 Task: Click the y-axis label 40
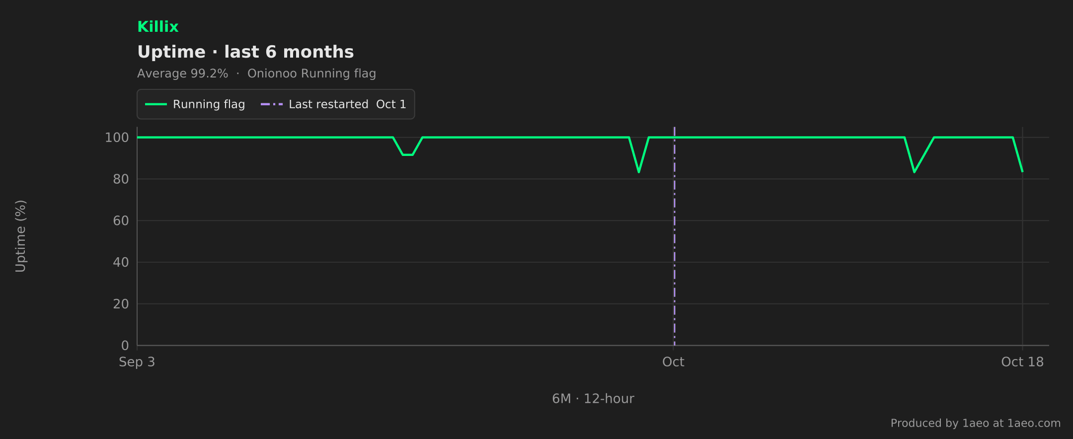[x=121, y=262]
